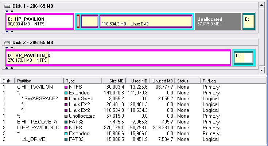Click the Used MB value 13,225.6

139,87
